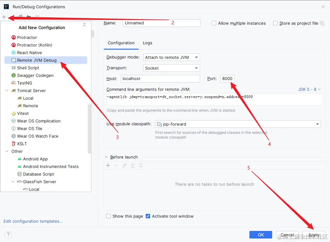Enable Show this page checkbox
The image size is (330, 242).
108,216
